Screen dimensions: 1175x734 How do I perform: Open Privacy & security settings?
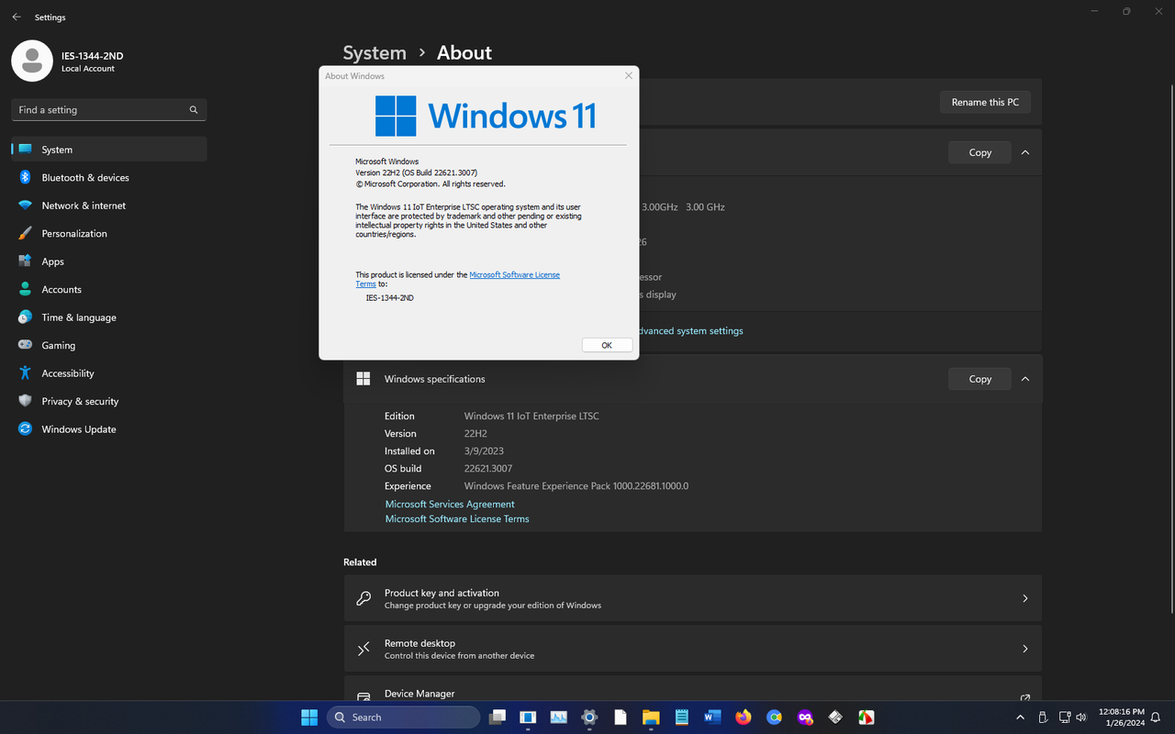pyautogui.click(x=109, y=402)
